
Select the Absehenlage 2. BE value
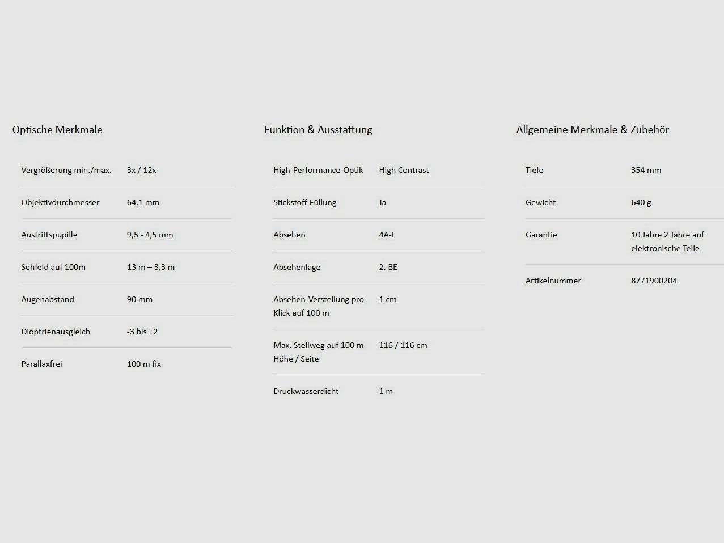(388, 267)
